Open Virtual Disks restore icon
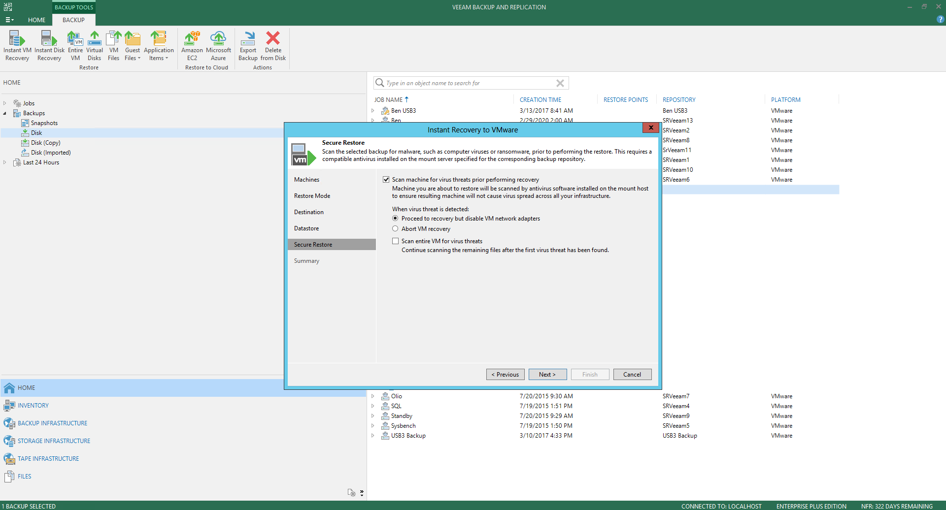The height and width of the screenshot is (510, 946). coord(94,45)
